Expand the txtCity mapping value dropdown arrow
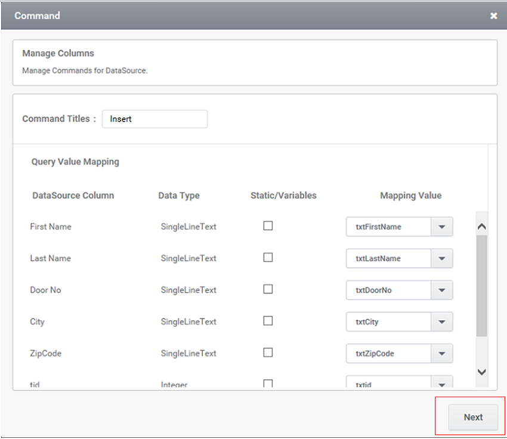The image size is (507, 439). click(441, 321)
